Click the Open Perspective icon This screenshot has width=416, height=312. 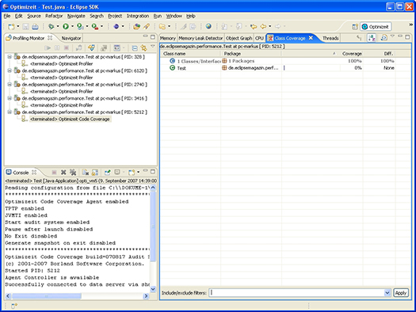355,27
